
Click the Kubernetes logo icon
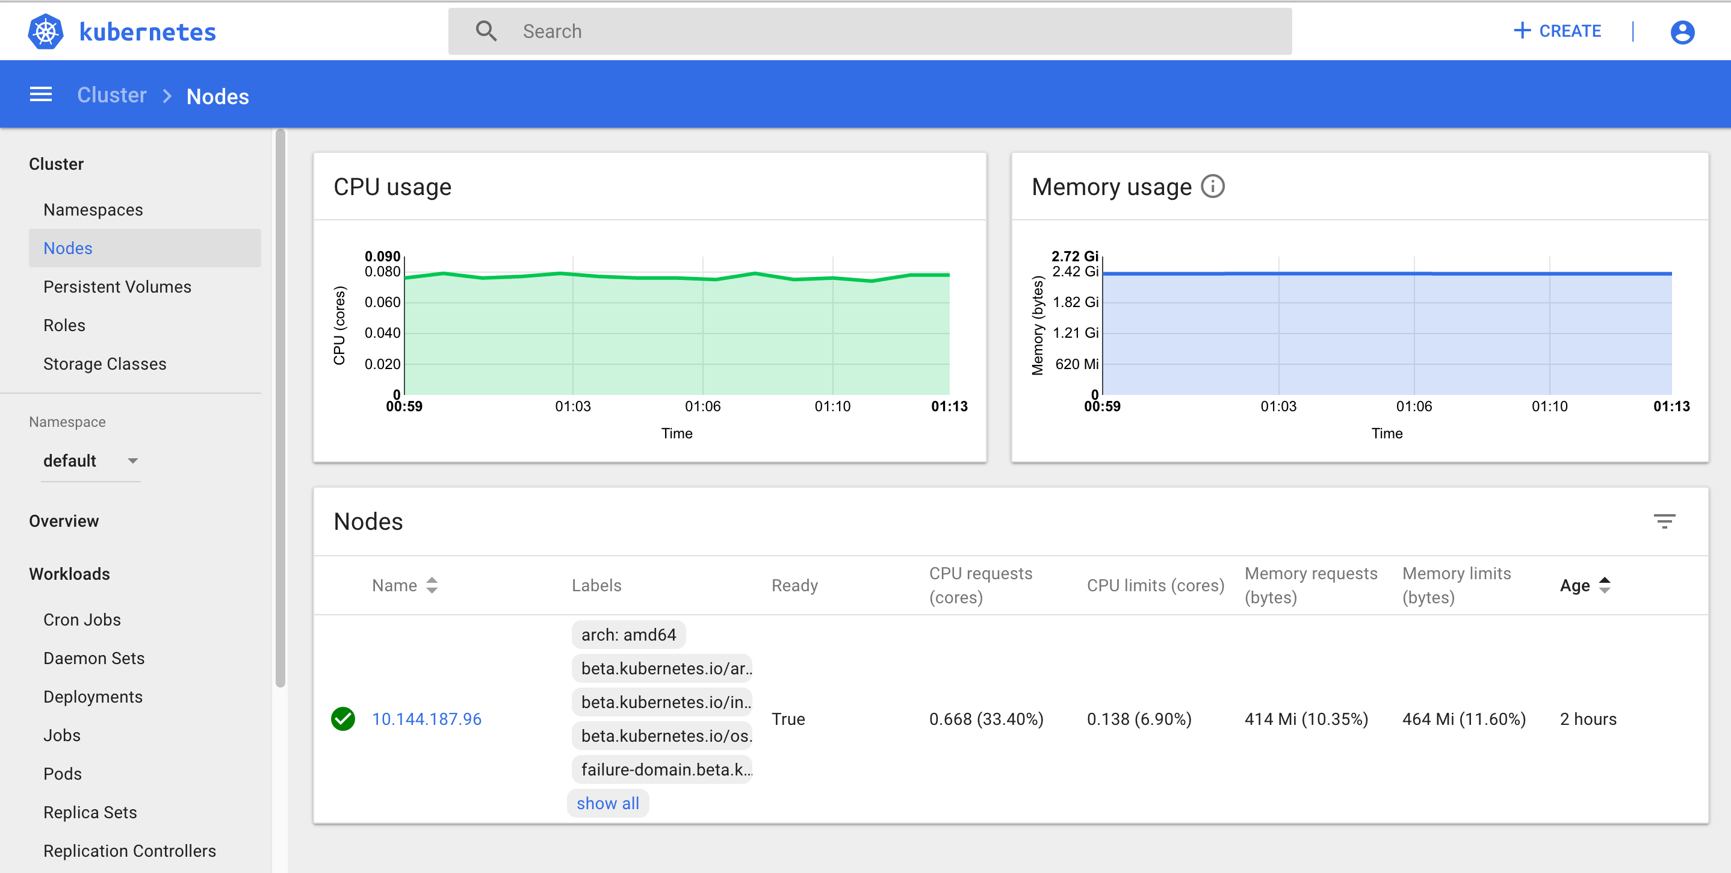pyautogui.click(x=45, y=31)
